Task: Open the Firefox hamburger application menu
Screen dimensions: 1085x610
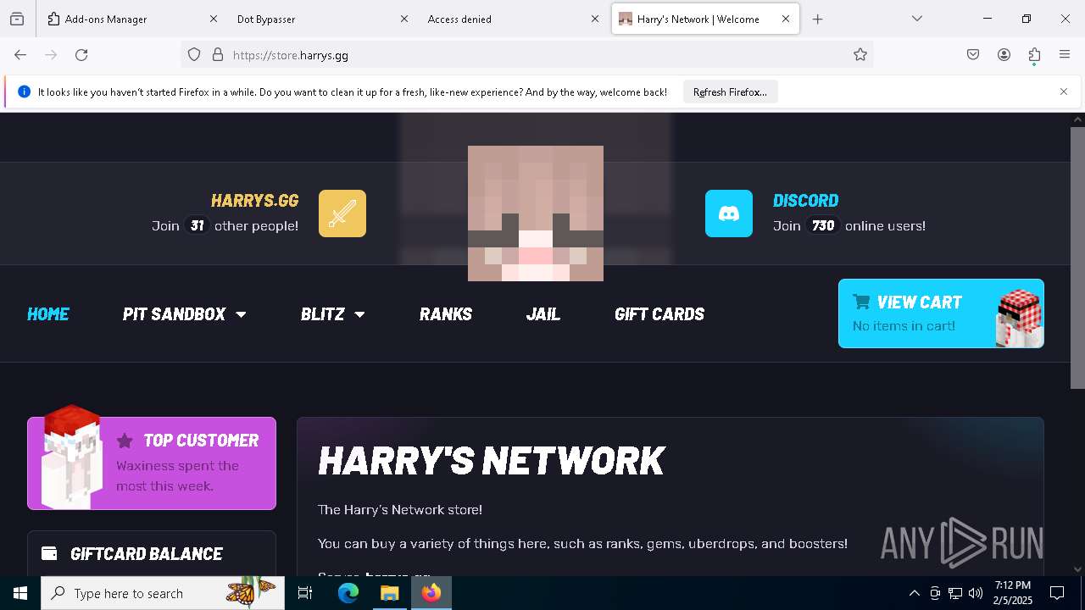Action: (x=1065, y=55)
